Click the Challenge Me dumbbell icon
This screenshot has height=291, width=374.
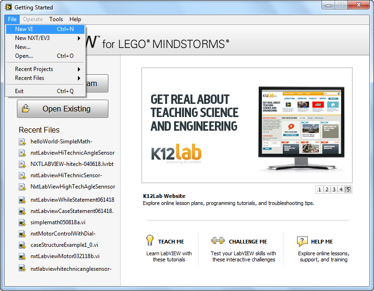pyautogui.click(x=218, y=240)
